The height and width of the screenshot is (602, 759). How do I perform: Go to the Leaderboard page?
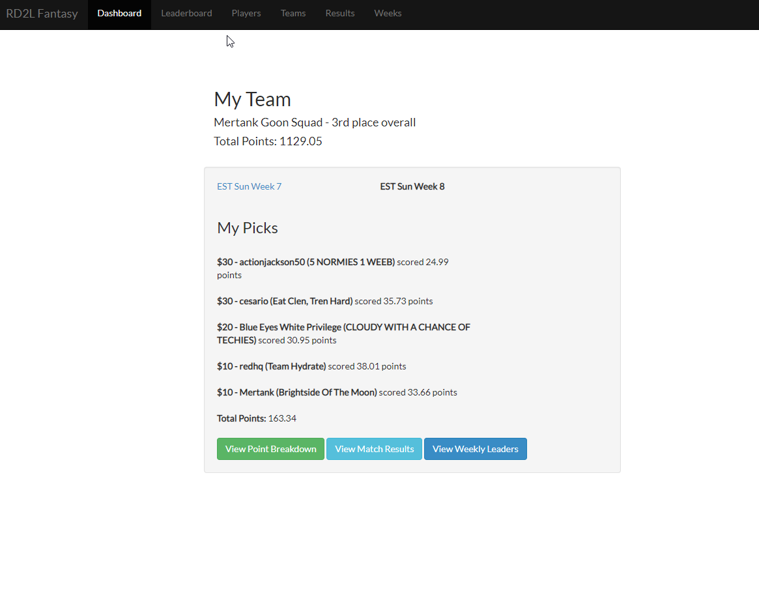[186, 14]
